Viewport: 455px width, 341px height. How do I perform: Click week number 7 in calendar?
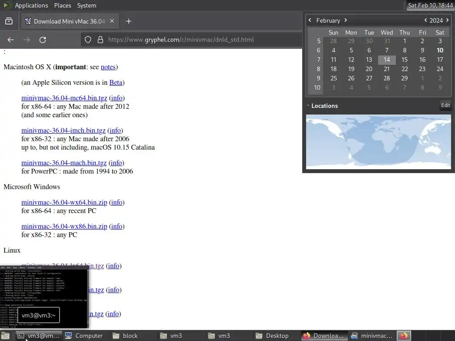318,59
